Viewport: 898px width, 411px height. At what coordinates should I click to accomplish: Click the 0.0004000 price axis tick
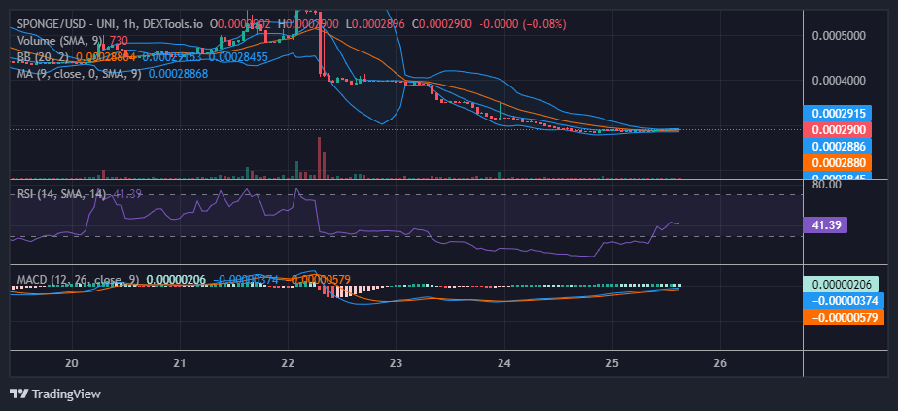pyautogui.click(x=839, y=80)
